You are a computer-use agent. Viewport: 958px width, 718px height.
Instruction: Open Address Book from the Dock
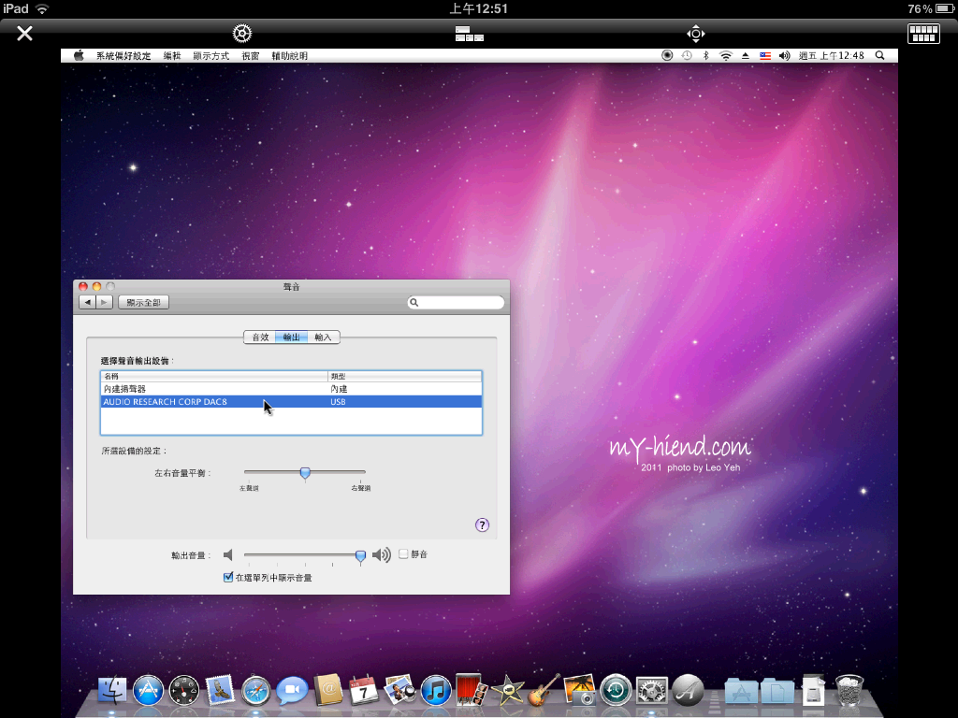point(328,689)
